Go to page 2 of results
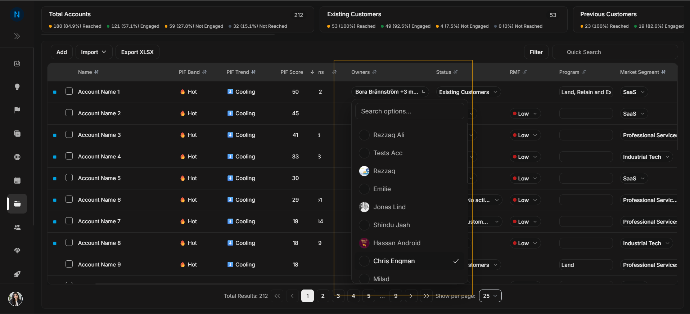690x314 pixels. (x=323, y=296)
